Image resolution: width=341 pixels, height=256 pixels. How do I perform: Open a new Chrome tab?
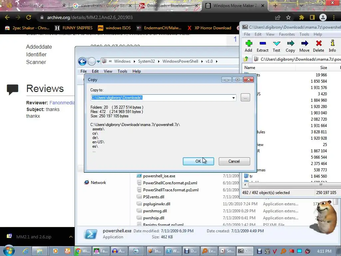[x=275, y=6]
